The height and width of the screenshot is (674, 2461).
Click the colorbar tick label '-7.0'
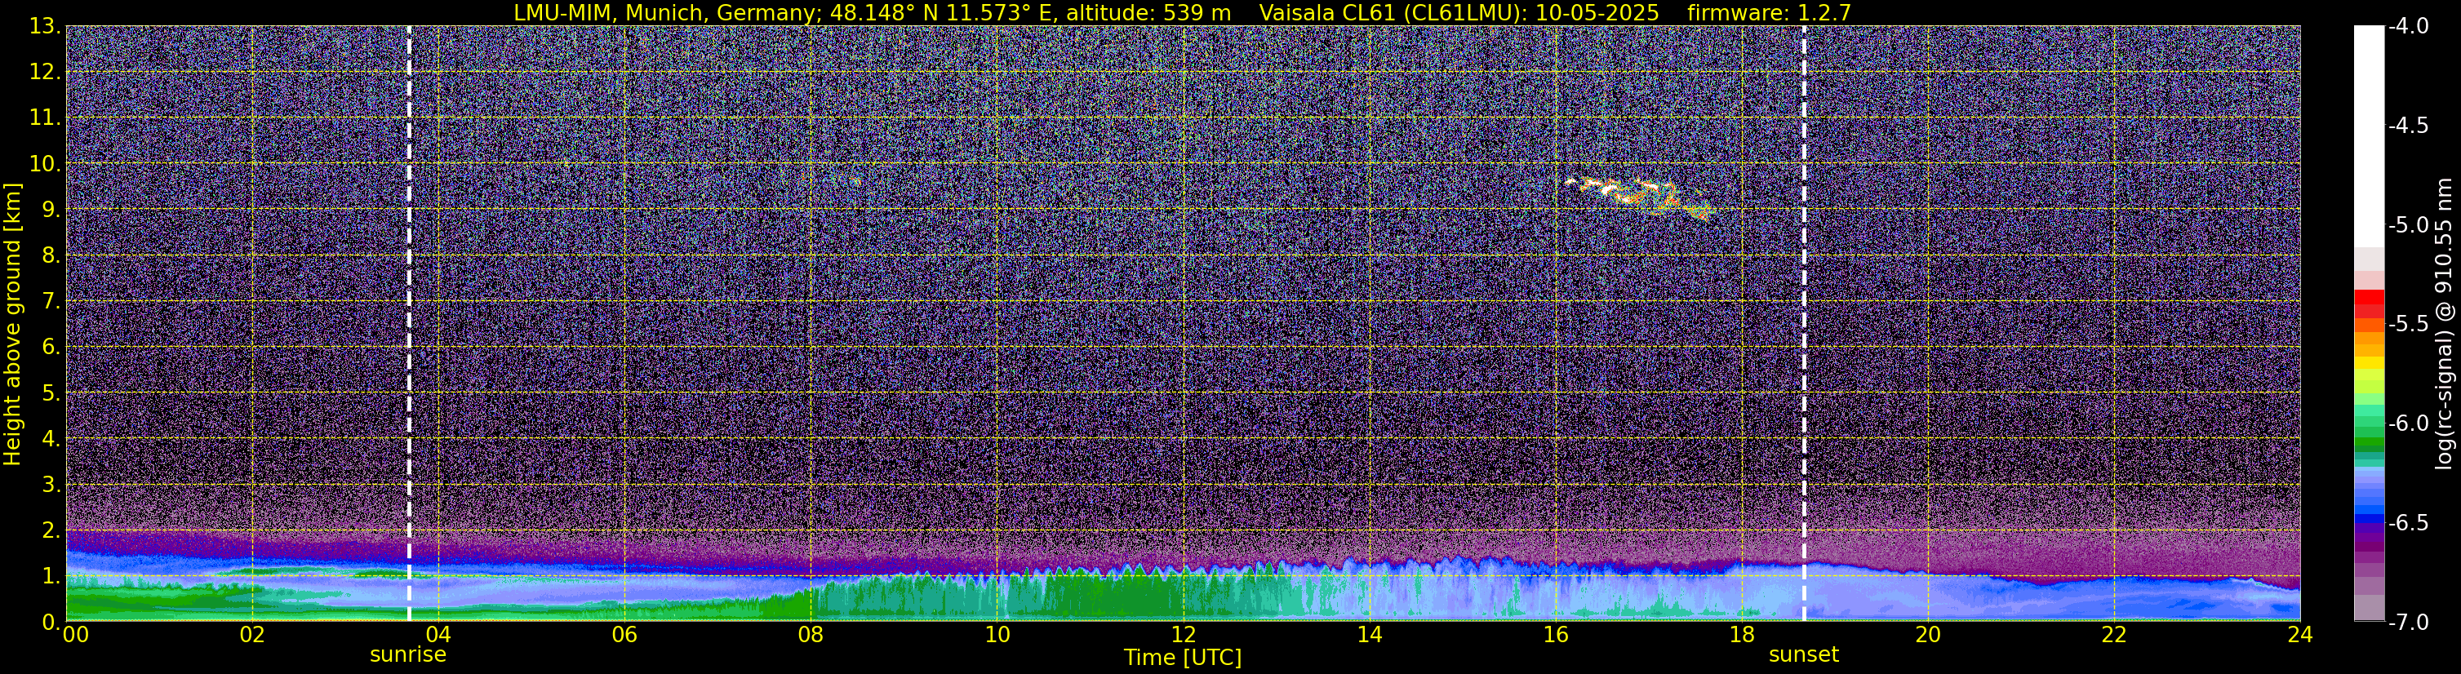(2409, 623)
